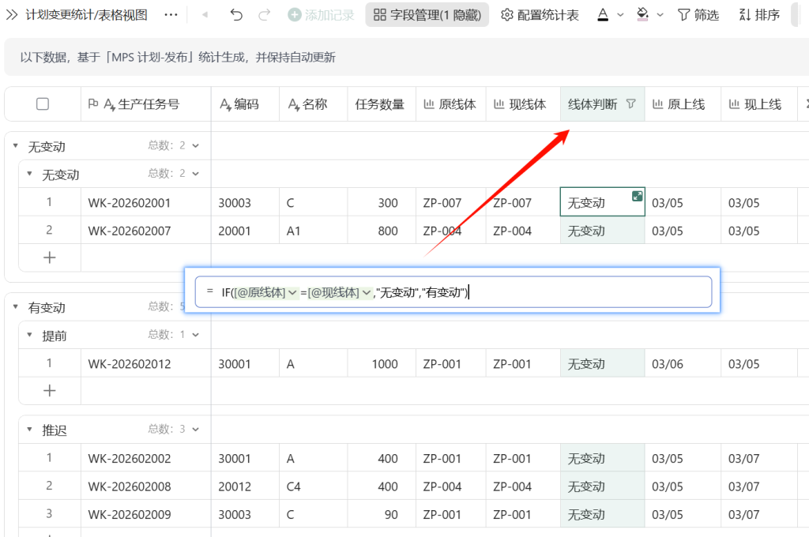Open total count dropdown of 推迟 subgroup
The image size is (809, 537).
pos(196,429)
